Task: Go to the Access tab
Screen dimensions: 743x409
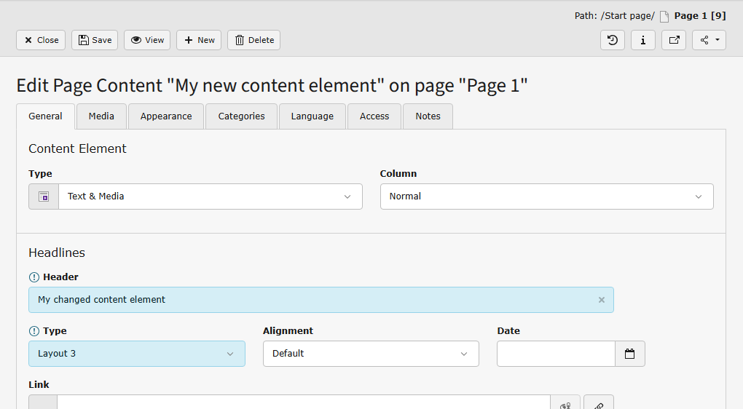Action: (x=374, y=116)
